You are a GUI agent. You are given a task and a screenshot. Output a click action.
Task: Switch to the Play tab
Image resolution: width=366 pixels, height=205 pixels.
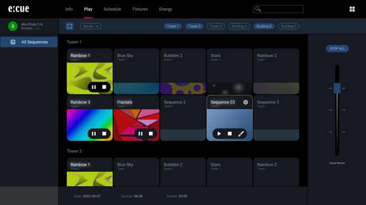click(88, 9)
